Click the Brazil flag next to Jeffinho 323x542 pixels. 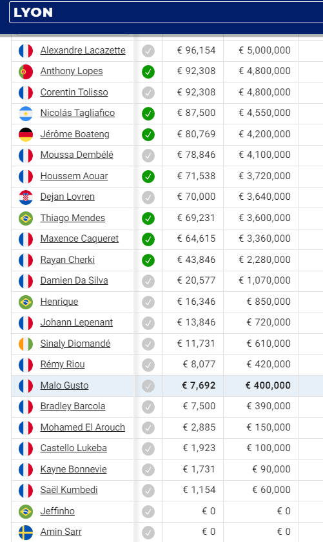(26, 511)
